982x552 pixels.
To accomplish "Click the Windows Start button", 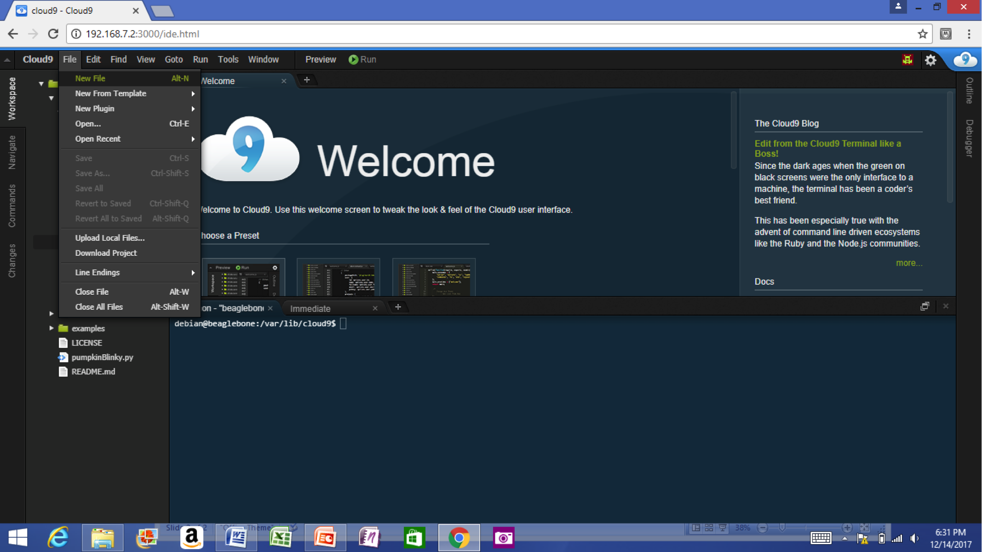I will point(18,537).
